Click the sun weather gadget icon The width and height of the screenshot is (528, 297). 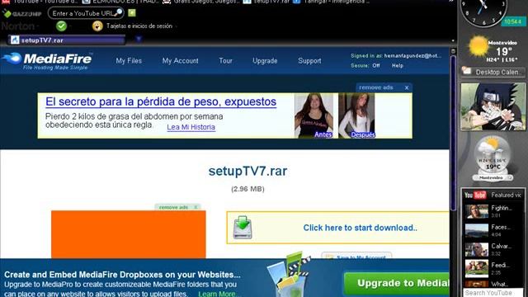click(478, 46)
